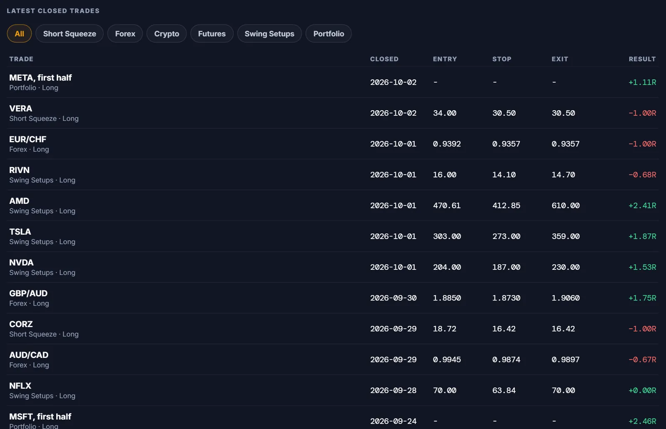This screenshot has height=429, width=666.
Task: Select the AUD/CAD trade name
Action: tap(29, 355)
